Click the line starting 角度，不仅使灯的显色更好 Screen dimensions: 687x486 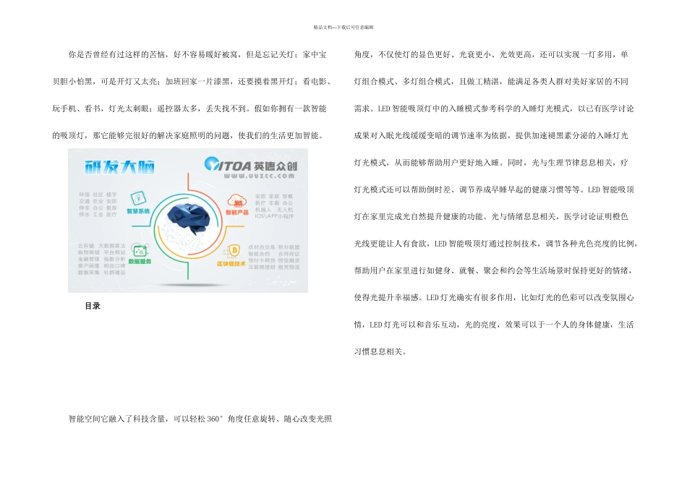coord(491,55)
